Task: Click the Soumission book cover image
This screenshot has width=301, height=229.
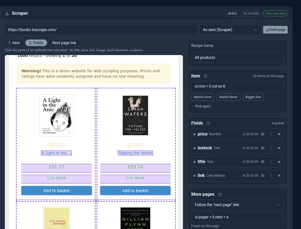Action: [56, 218]
